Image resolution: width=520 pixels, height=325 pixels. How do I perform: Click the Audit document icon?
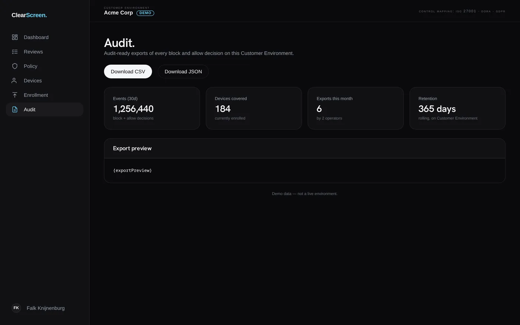pyautogui.click(x=15, y=110)
